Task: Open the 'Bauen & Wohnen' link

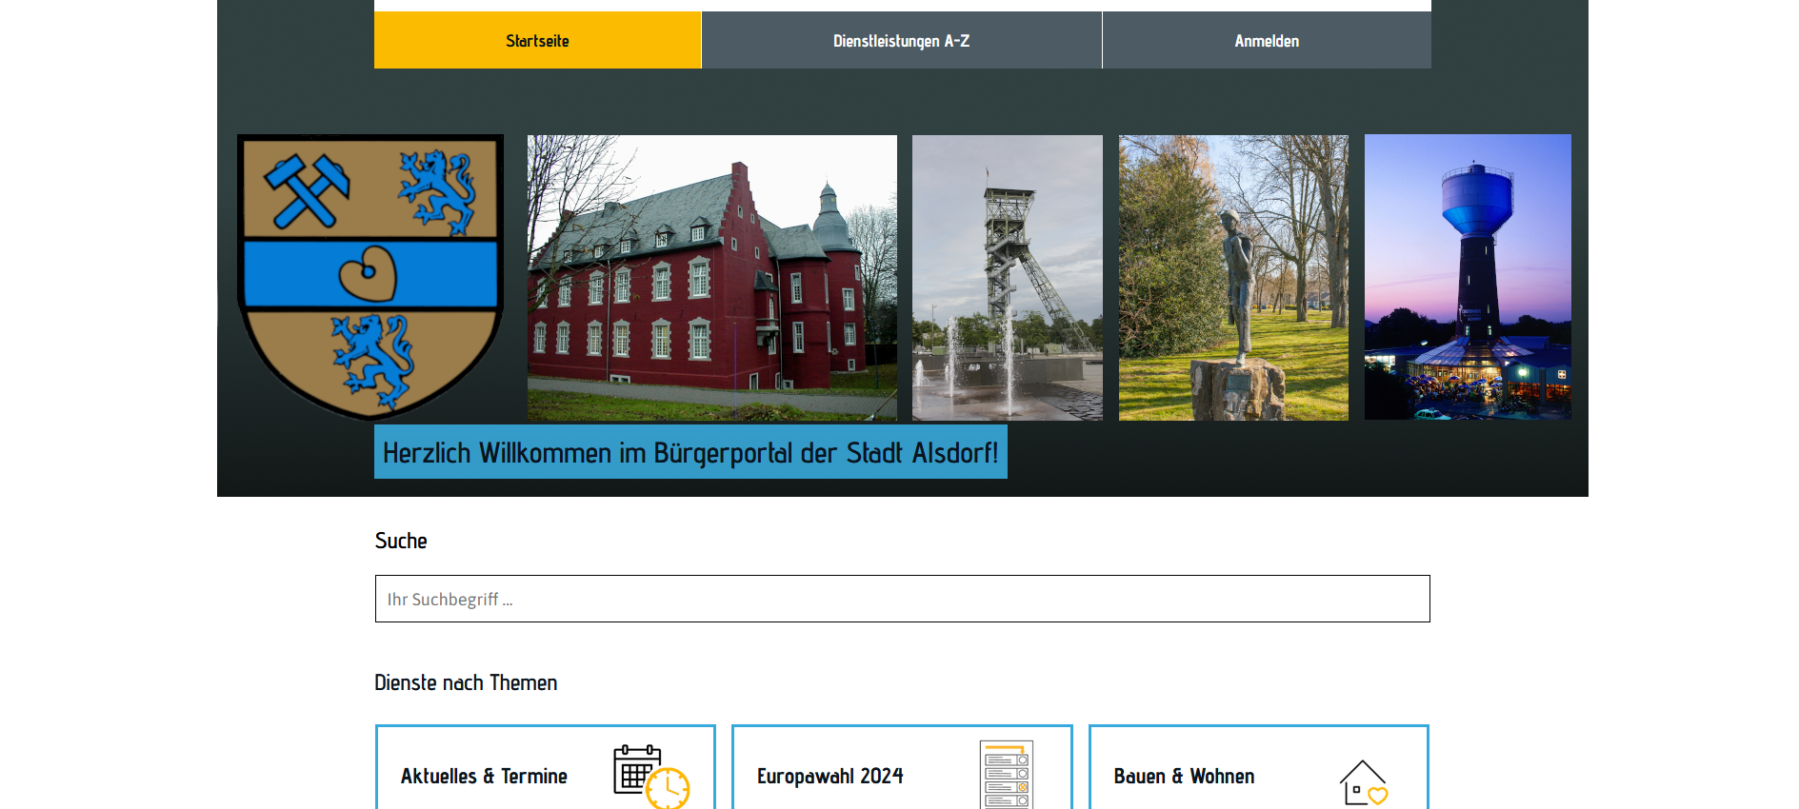Action: tap(1184, 777)
